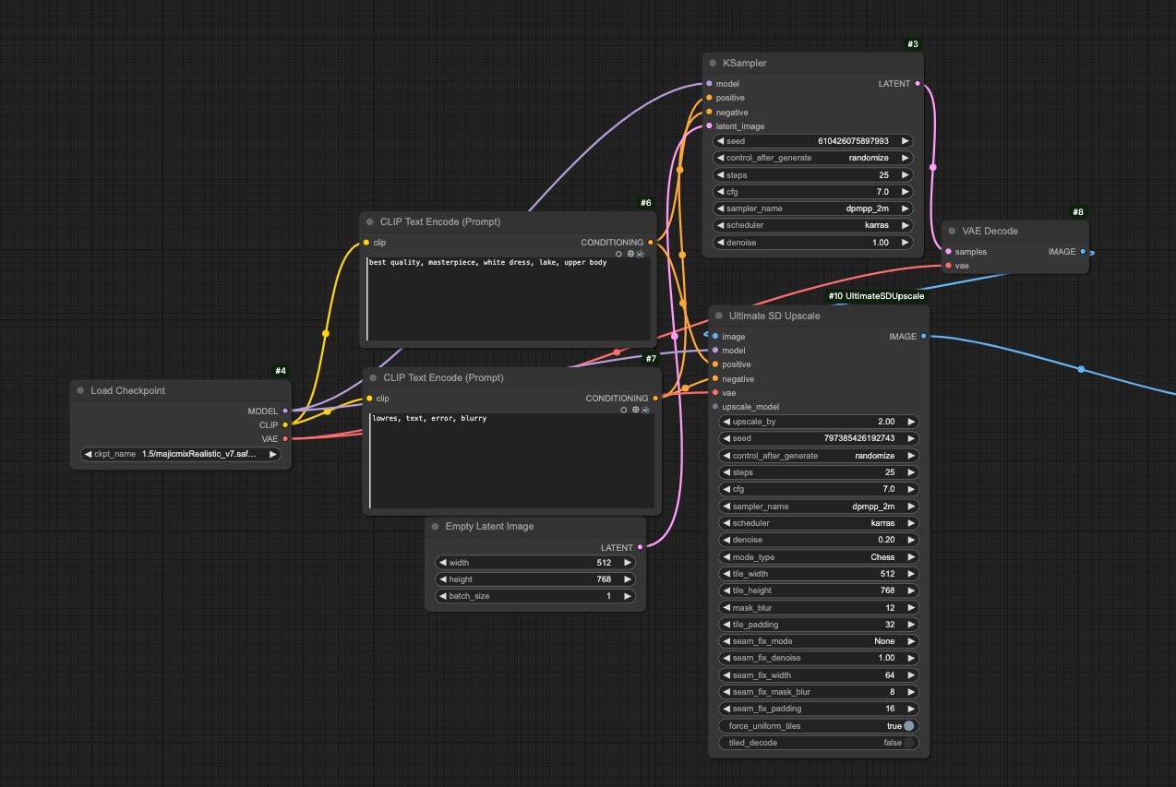Click the LATENT output port on KSampler

918,84
